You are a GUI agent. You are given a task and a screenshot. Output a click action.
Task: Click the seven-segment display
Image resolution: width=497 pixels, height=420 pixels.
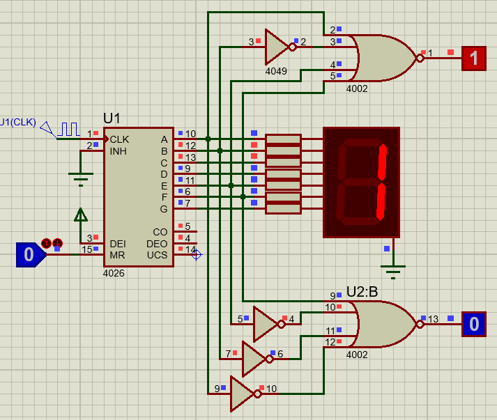(x=361, y=182)
